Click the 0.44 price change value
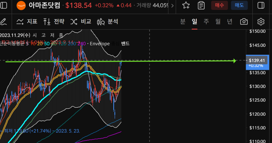The image size is (272, 143). (126, 6)
